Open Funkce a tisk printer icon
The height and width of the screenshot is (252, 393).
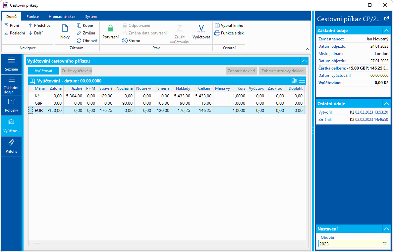click(x=217, y=33)
